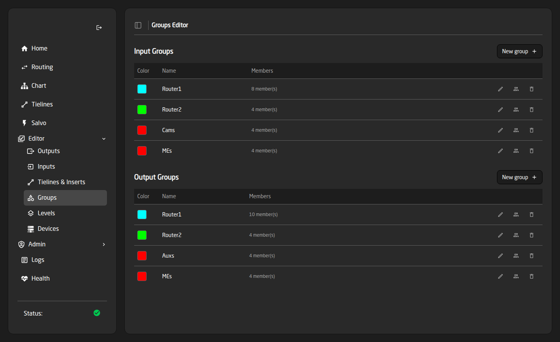Edit the Cams group with its pencil icon
Viewport: 560px width, 342px height.
coord(500,130)
